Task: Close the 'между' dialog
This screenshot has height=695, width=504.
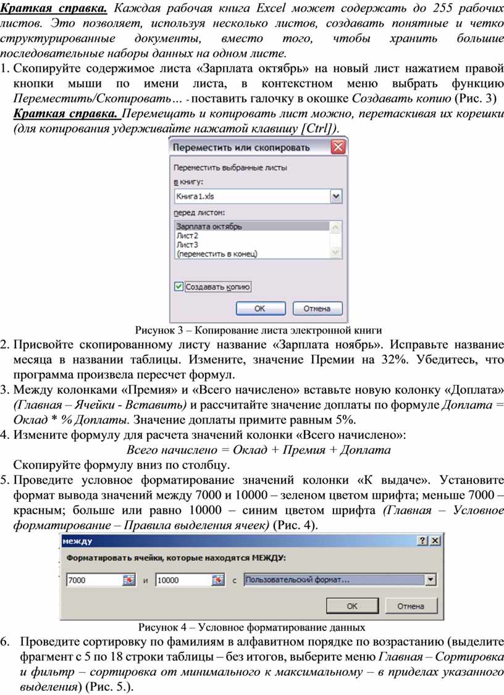Action: point(435,541)
